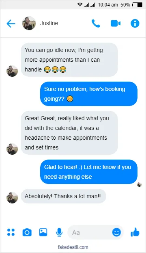Open the photo gallery icon
The height and width of the screenshot is (253, 146).
click(43, 232)
